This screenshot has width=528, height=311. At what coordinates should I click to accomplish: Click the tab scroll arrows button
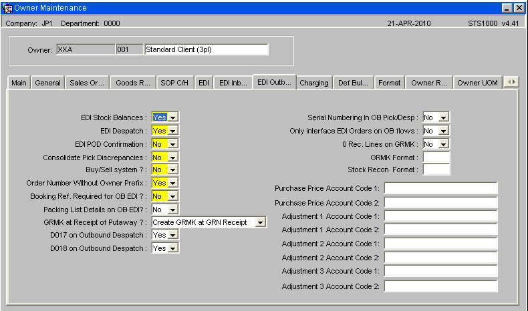click(511, 81)
